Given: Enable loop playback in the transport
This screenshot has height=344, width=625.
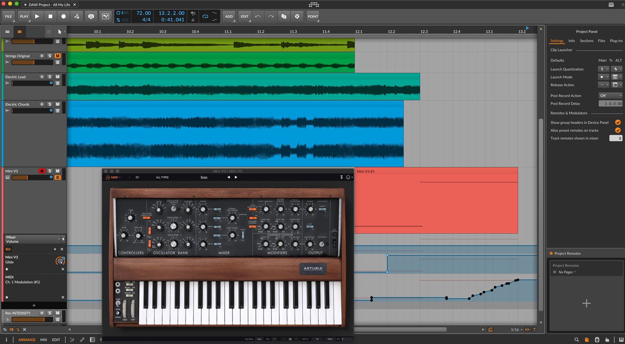Looking at the screenshot, I should click(x=205, y=16).
